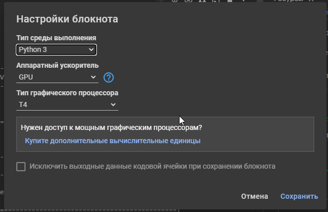The height and width of the screenshot is (212, 328).
Task: Open the Python 3 runtime type dropdown
Action: click(56, 49)
